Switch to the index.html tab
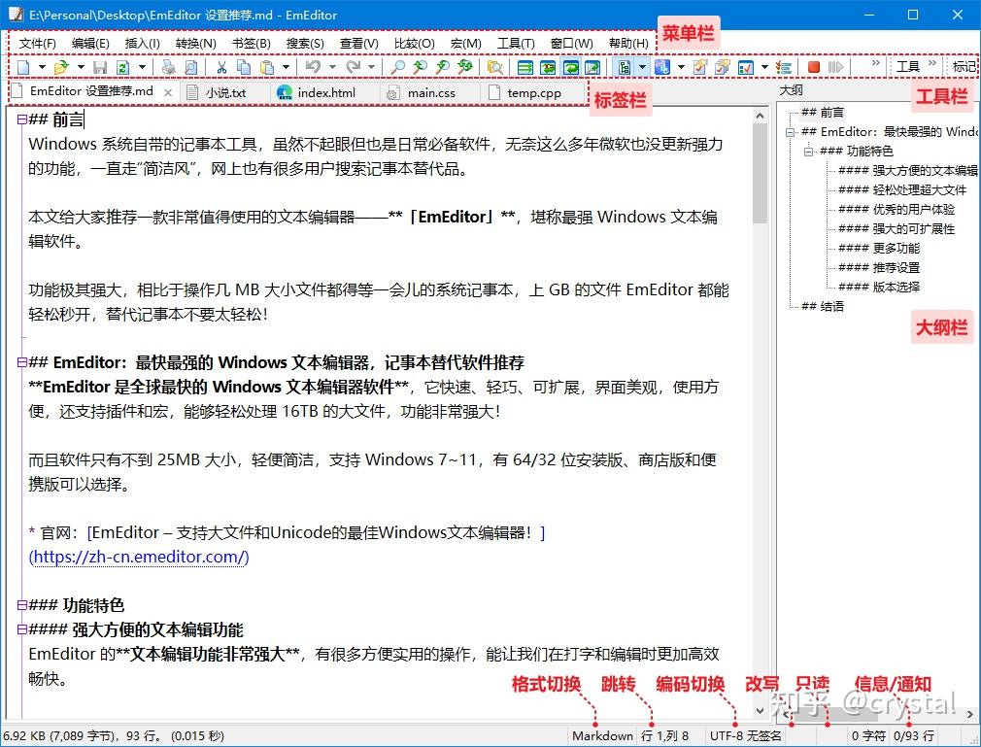The width and height of the screenshot is (981, 747). 326,92
